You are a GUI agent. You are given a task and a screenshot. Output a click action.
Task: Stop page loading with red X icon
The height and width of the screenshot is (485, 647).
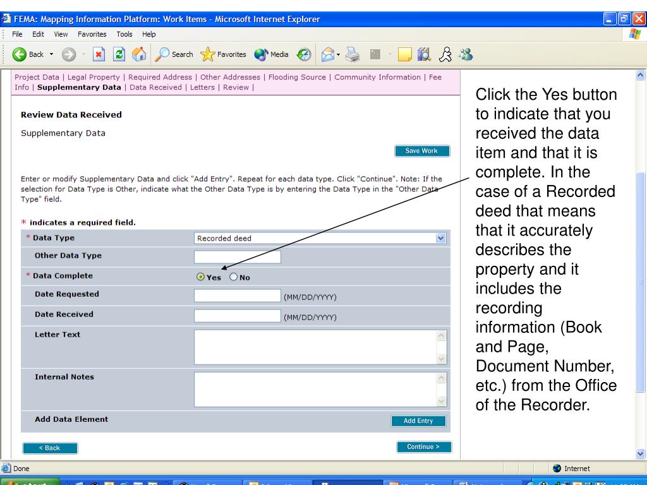click(x=99, y=54)
